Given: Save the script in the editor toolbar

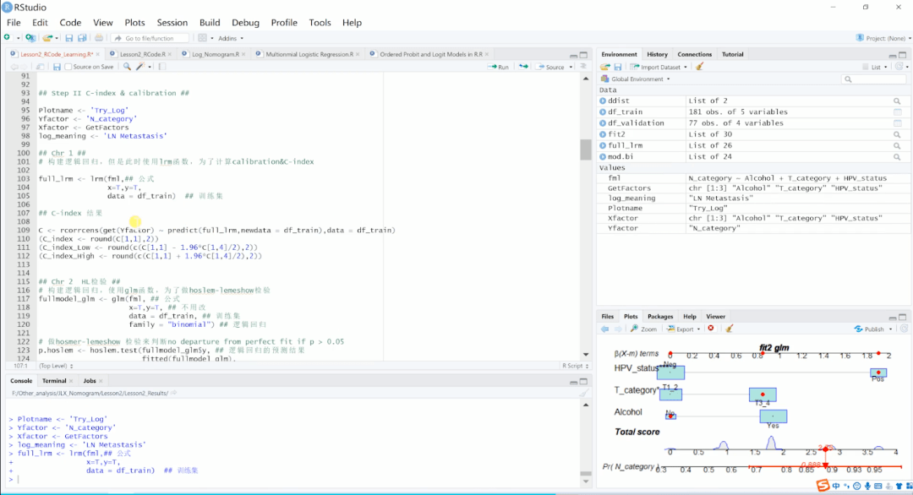Looking at the screenshot, I should coord(57,67).
